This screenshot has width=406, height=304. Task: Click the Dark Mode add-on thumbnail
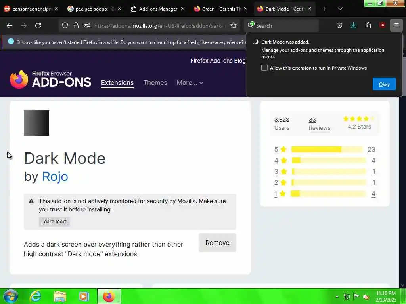(x=36, y=123)
